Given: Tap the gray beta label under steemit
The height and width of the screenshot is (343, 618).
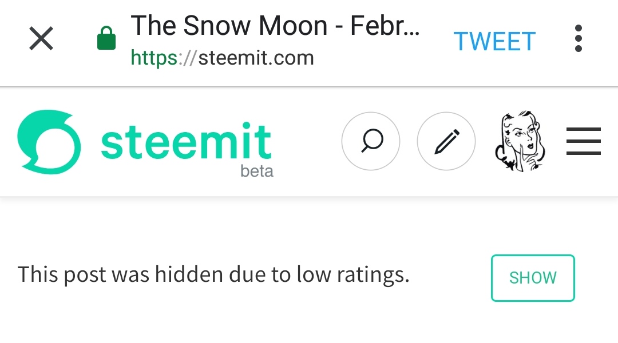Looking at the screenshot, I should (x=257, y=171).
